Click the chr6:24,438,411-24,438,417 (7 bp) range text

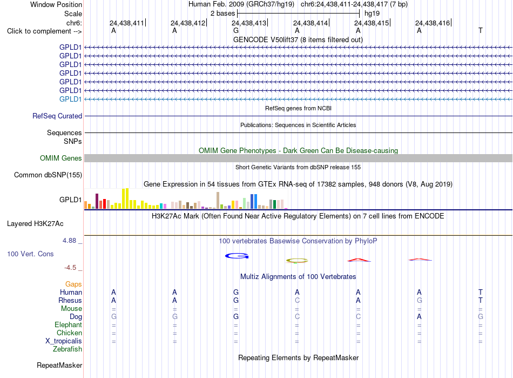pos(354,4)
